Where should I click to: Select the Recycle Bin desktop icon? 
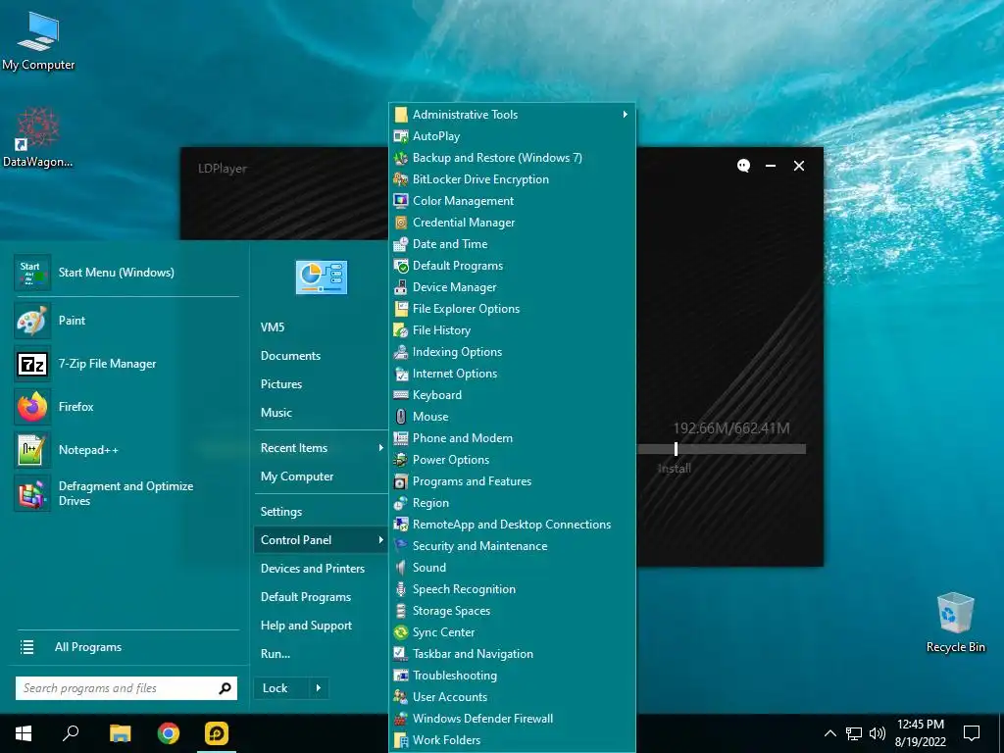955,623
